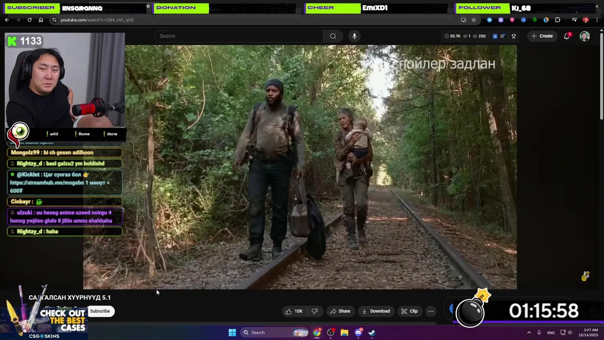Click the YouTube URL in the address bar
The image size is (604, 340).
(x=97, y=20)
